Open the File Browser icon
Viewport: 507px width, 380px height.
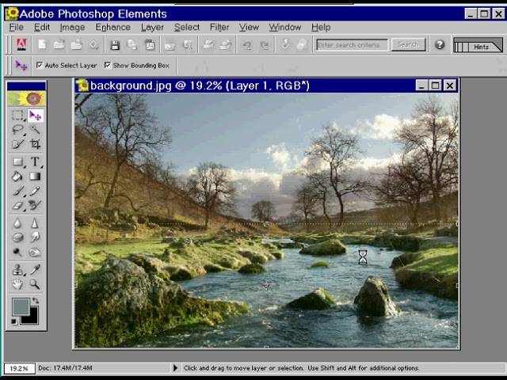(76, 44)
